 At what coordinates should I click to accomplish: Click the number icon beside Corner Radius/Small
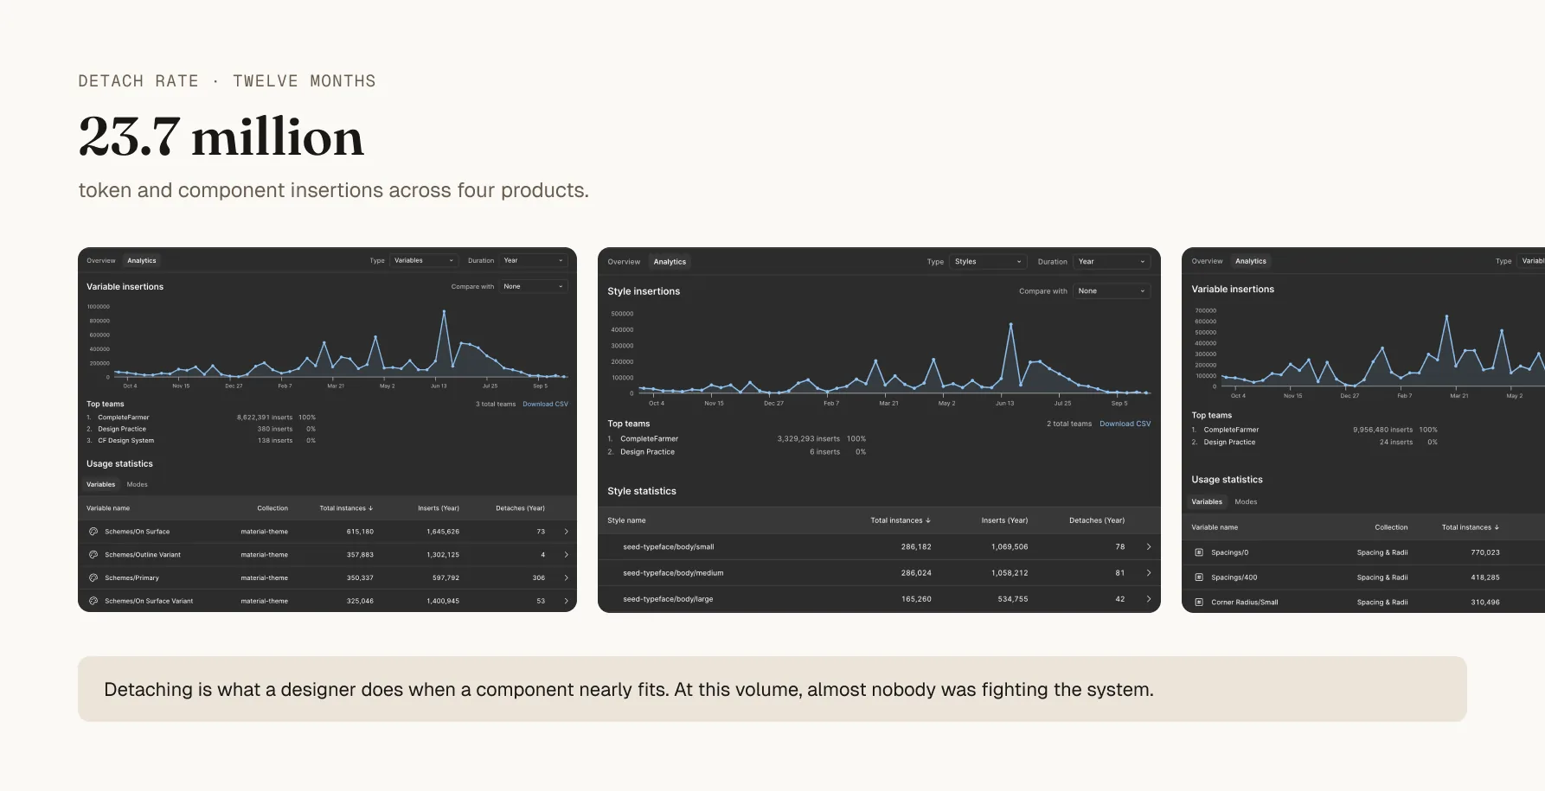coord(1199,602)
